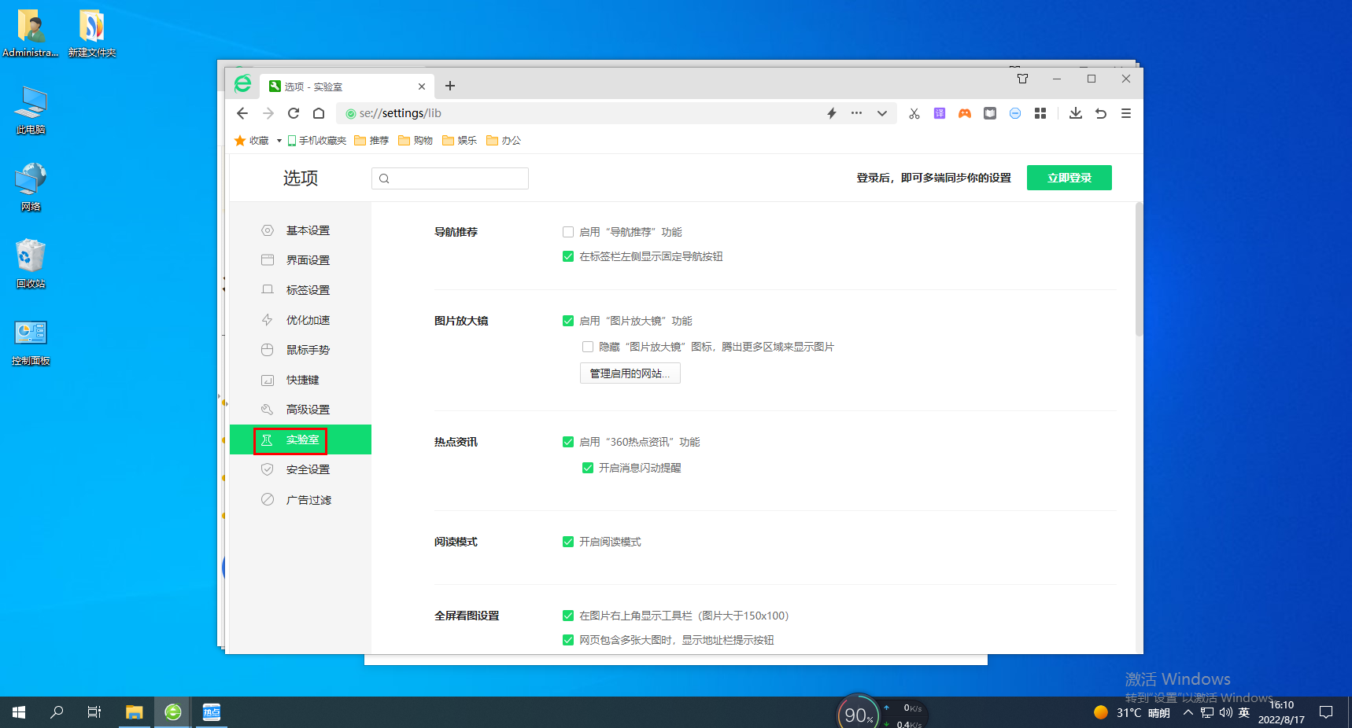Open 快捷键 in the sidebar
1352x728 pixels.
point(301,380)
